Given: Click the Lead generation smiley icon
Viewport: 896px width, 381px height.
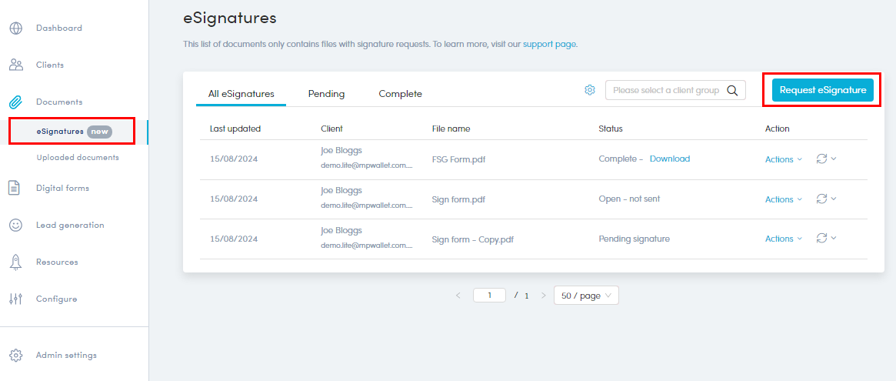Looking at the screenshot, I should point(16,225).
